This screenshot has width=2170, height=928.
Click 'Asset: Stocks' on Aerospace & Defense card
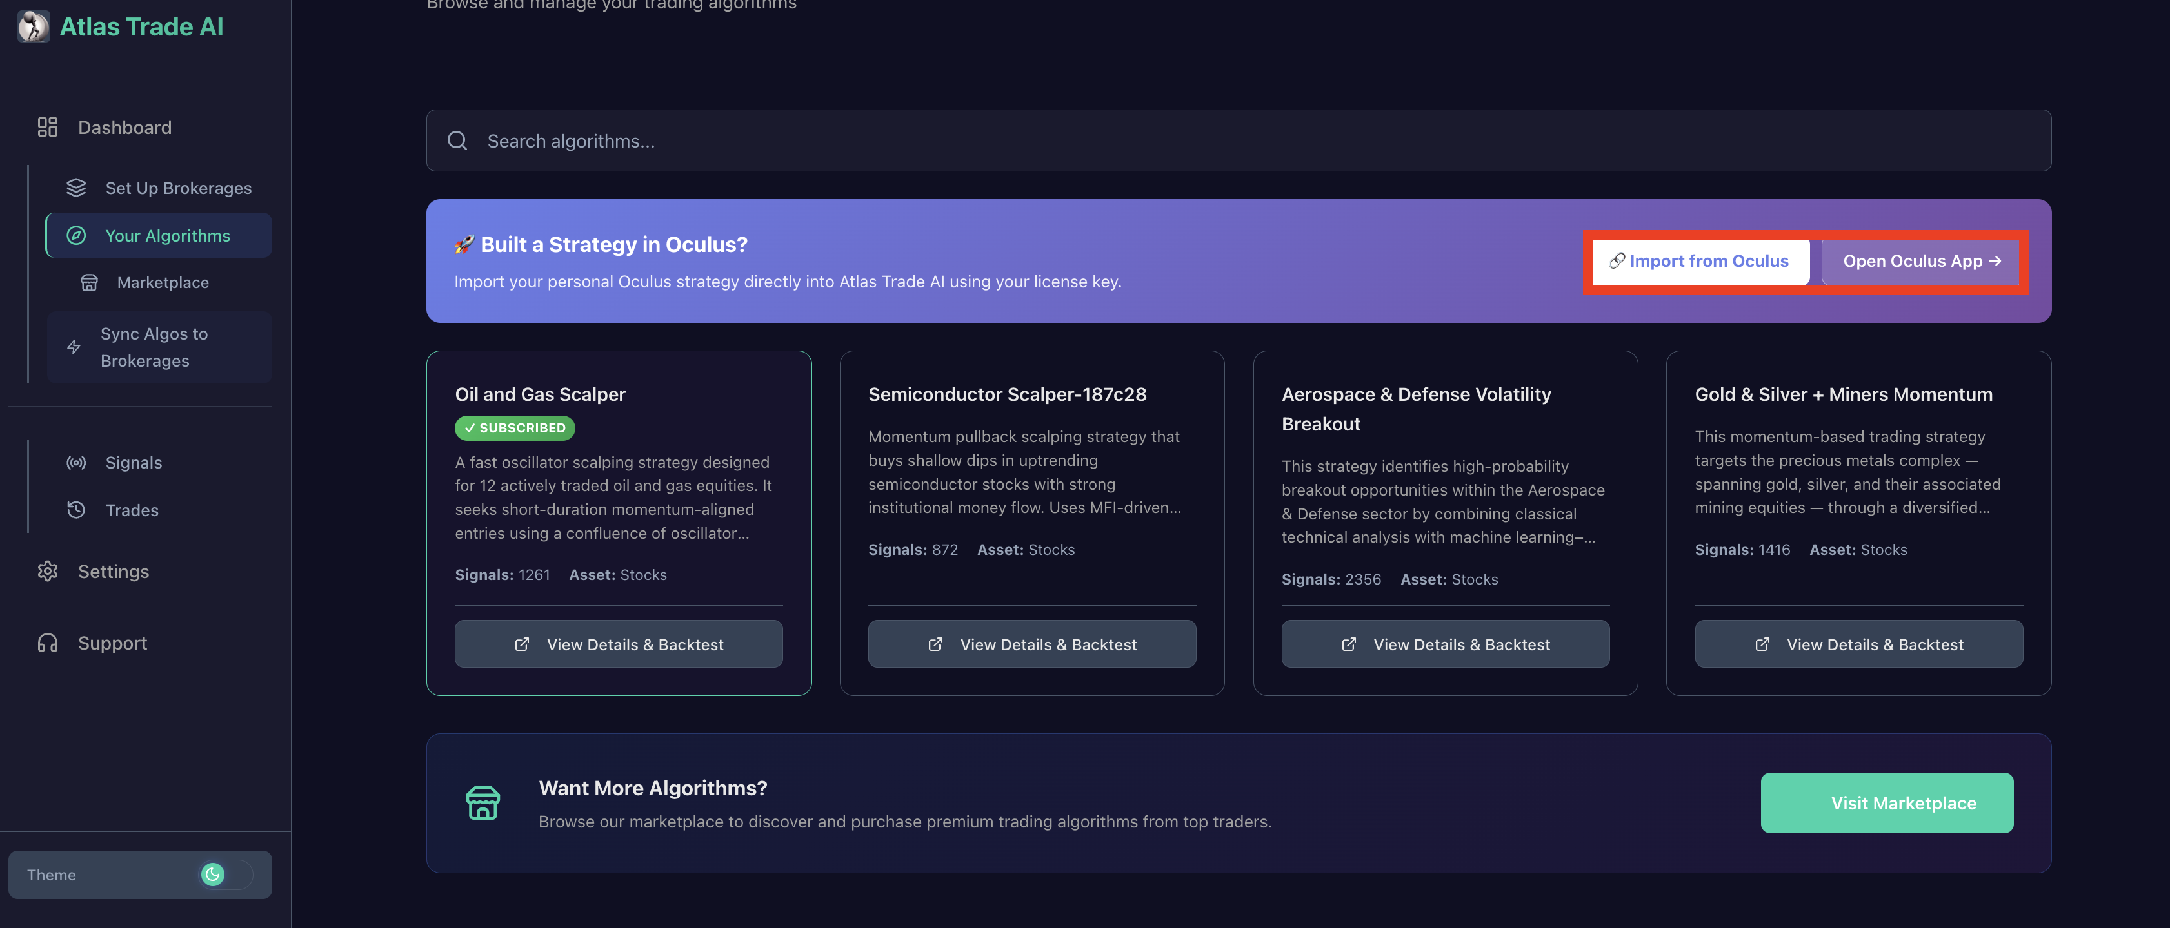point(1449,579)
